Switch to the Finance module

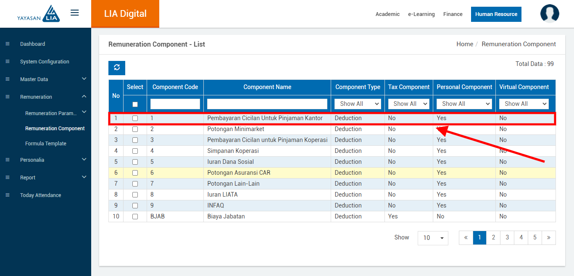[453, 14]
